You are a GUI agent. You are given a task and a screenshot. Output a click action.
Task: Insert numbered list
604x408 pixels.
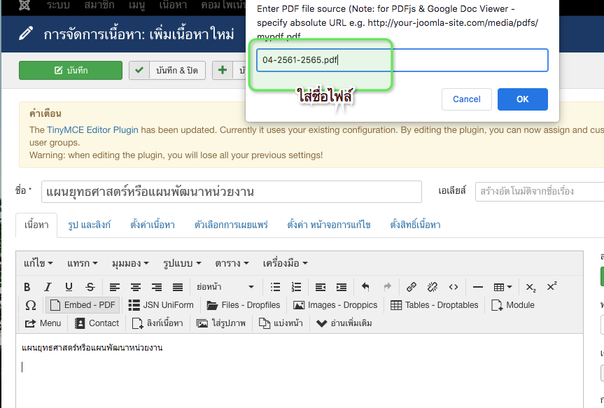coord(296,287)
